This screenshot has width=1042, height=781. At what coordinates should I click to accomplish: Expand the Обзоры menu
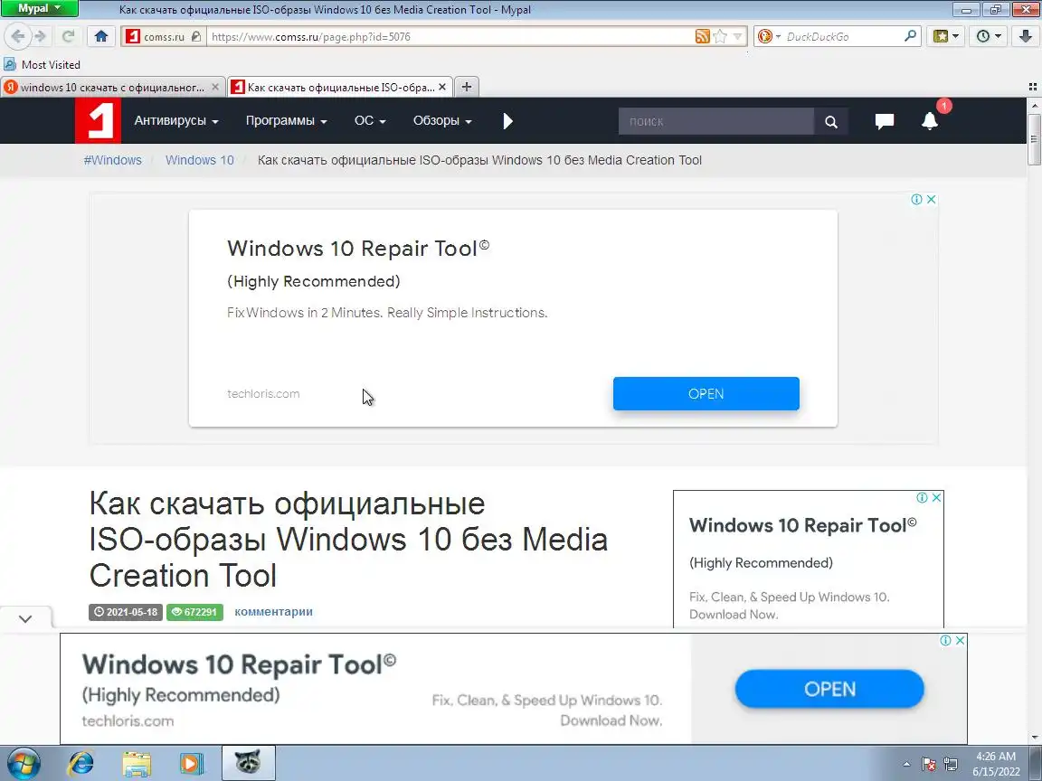[442, 121]
